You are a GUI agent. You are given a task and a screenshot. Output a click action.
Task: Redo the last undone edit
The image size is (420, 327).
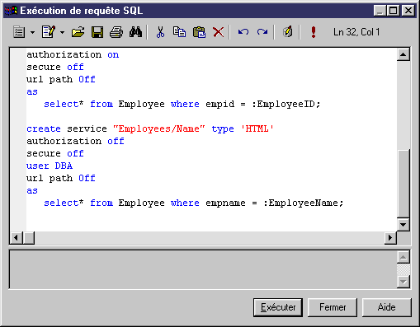262,32
